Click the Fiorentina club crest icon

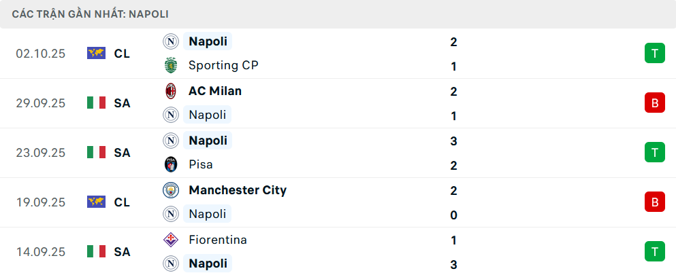(170, 240)
